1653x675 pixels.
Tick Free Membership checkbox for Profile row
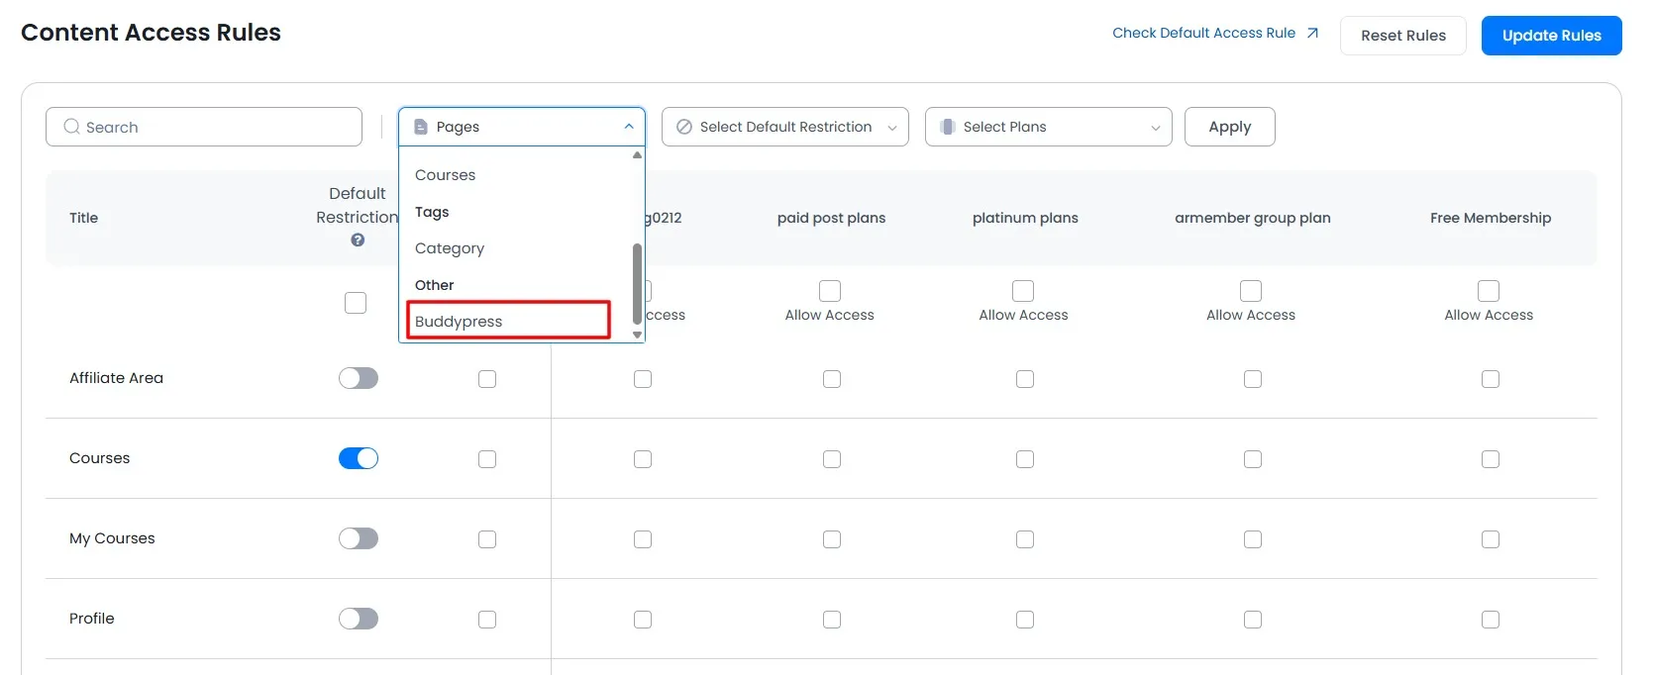coord(1490,620)
